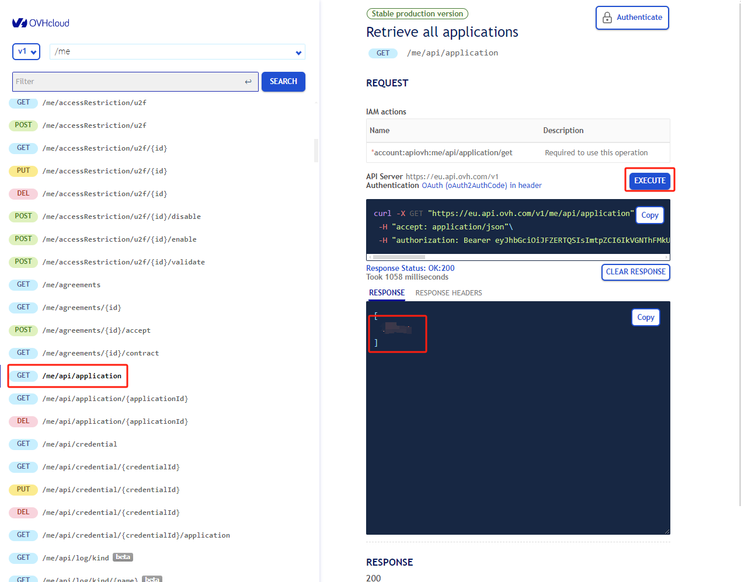Click the enter arrow icon in Filter box
This screenshot has height=582, width=741.
[248, 82]
